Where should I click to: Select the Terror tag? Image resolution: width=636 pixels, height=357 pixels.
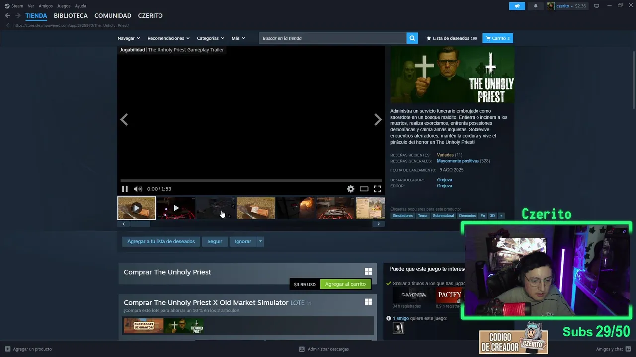tap(423, 216)
